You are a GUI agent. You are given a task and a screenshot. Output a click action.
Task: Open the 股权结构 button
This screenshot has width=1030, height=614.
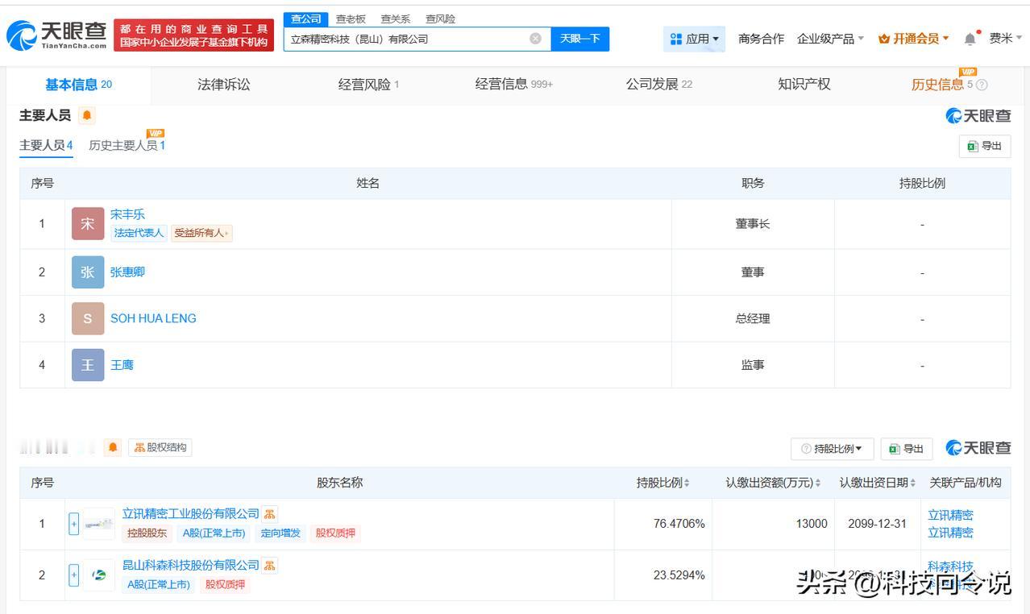point(160,447)
